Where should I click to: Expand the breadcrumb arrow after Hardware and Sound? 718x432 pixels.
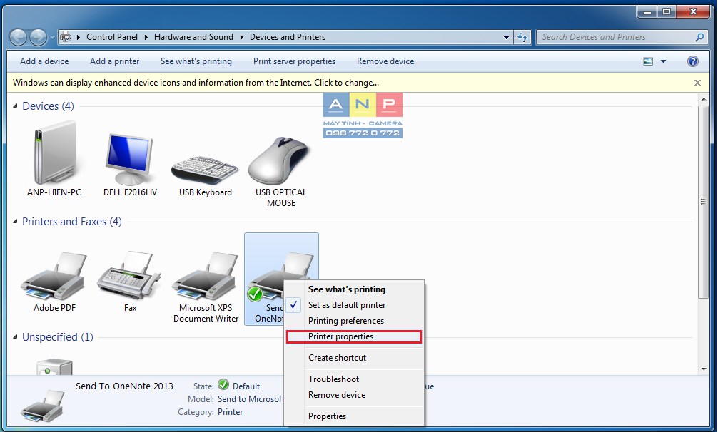tap(242, 37)
